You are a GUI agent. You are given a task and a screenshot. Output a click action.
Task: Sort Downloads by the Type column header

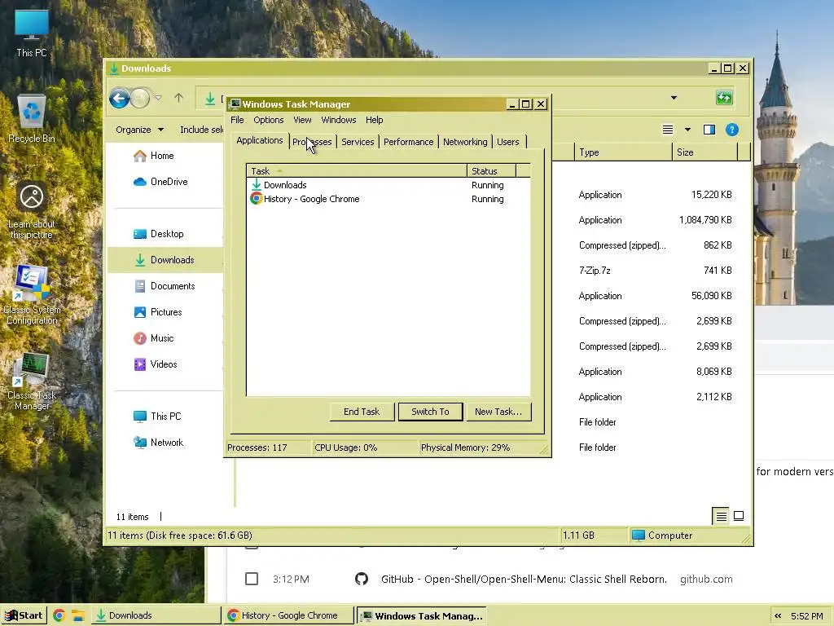[623, 152]
